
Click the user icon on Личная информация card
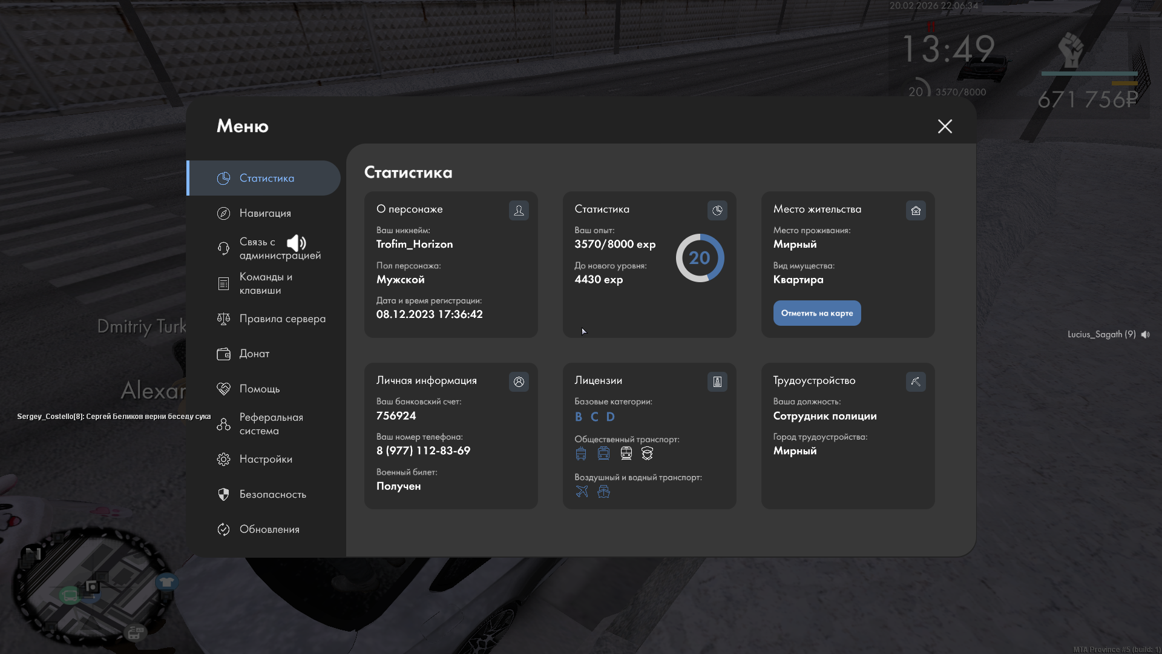[x=519, y=381]
